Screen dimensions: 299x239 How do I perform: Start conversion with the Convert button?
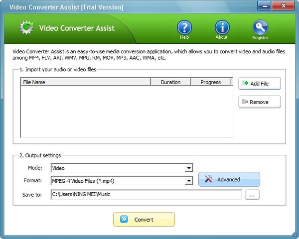click(x=144, y=219)
